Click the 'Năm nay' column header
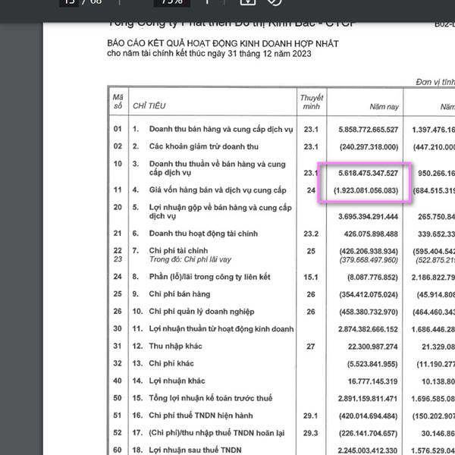 (384, 107)
